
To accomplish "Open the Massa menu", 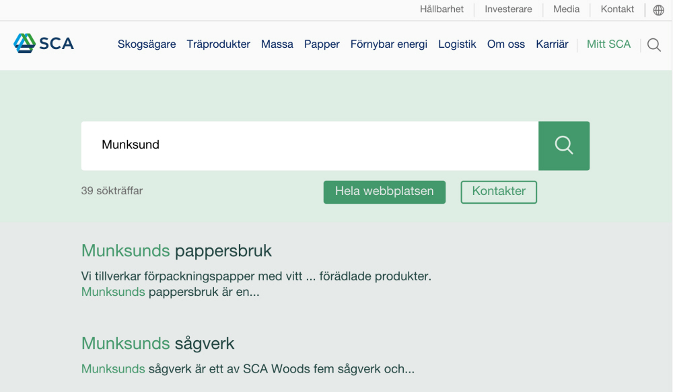I will [277, 44].
